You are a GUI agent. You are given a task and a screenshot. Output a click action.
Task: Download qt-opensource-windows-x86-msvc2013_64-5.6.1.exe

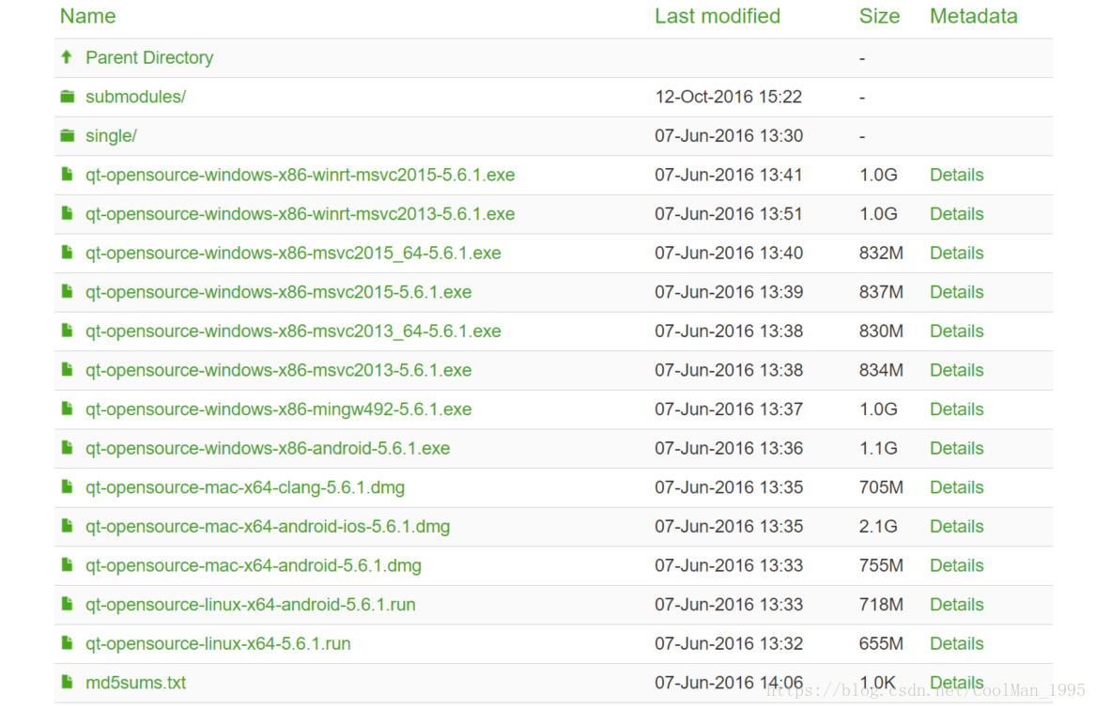293,331
